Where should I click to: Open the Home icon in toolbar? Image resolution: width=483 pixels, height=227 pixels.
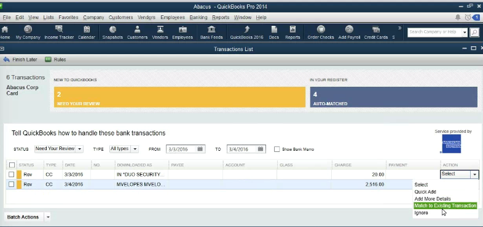click(x=5, y=33)
